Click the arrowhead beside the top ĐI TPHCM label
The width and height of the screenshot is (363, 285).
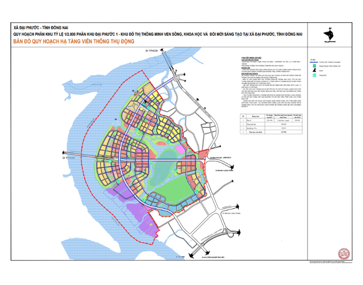162,50
